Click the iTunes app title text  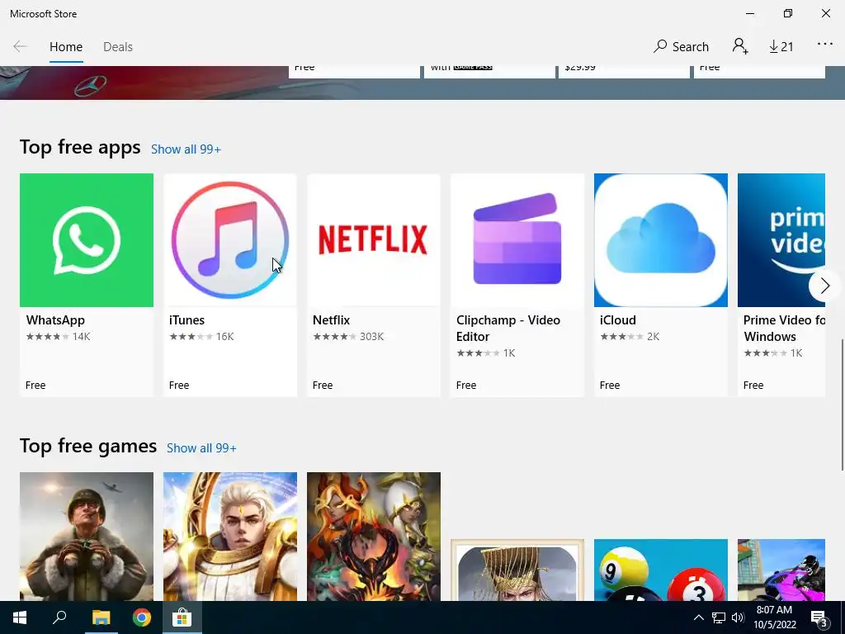(187, 320)
